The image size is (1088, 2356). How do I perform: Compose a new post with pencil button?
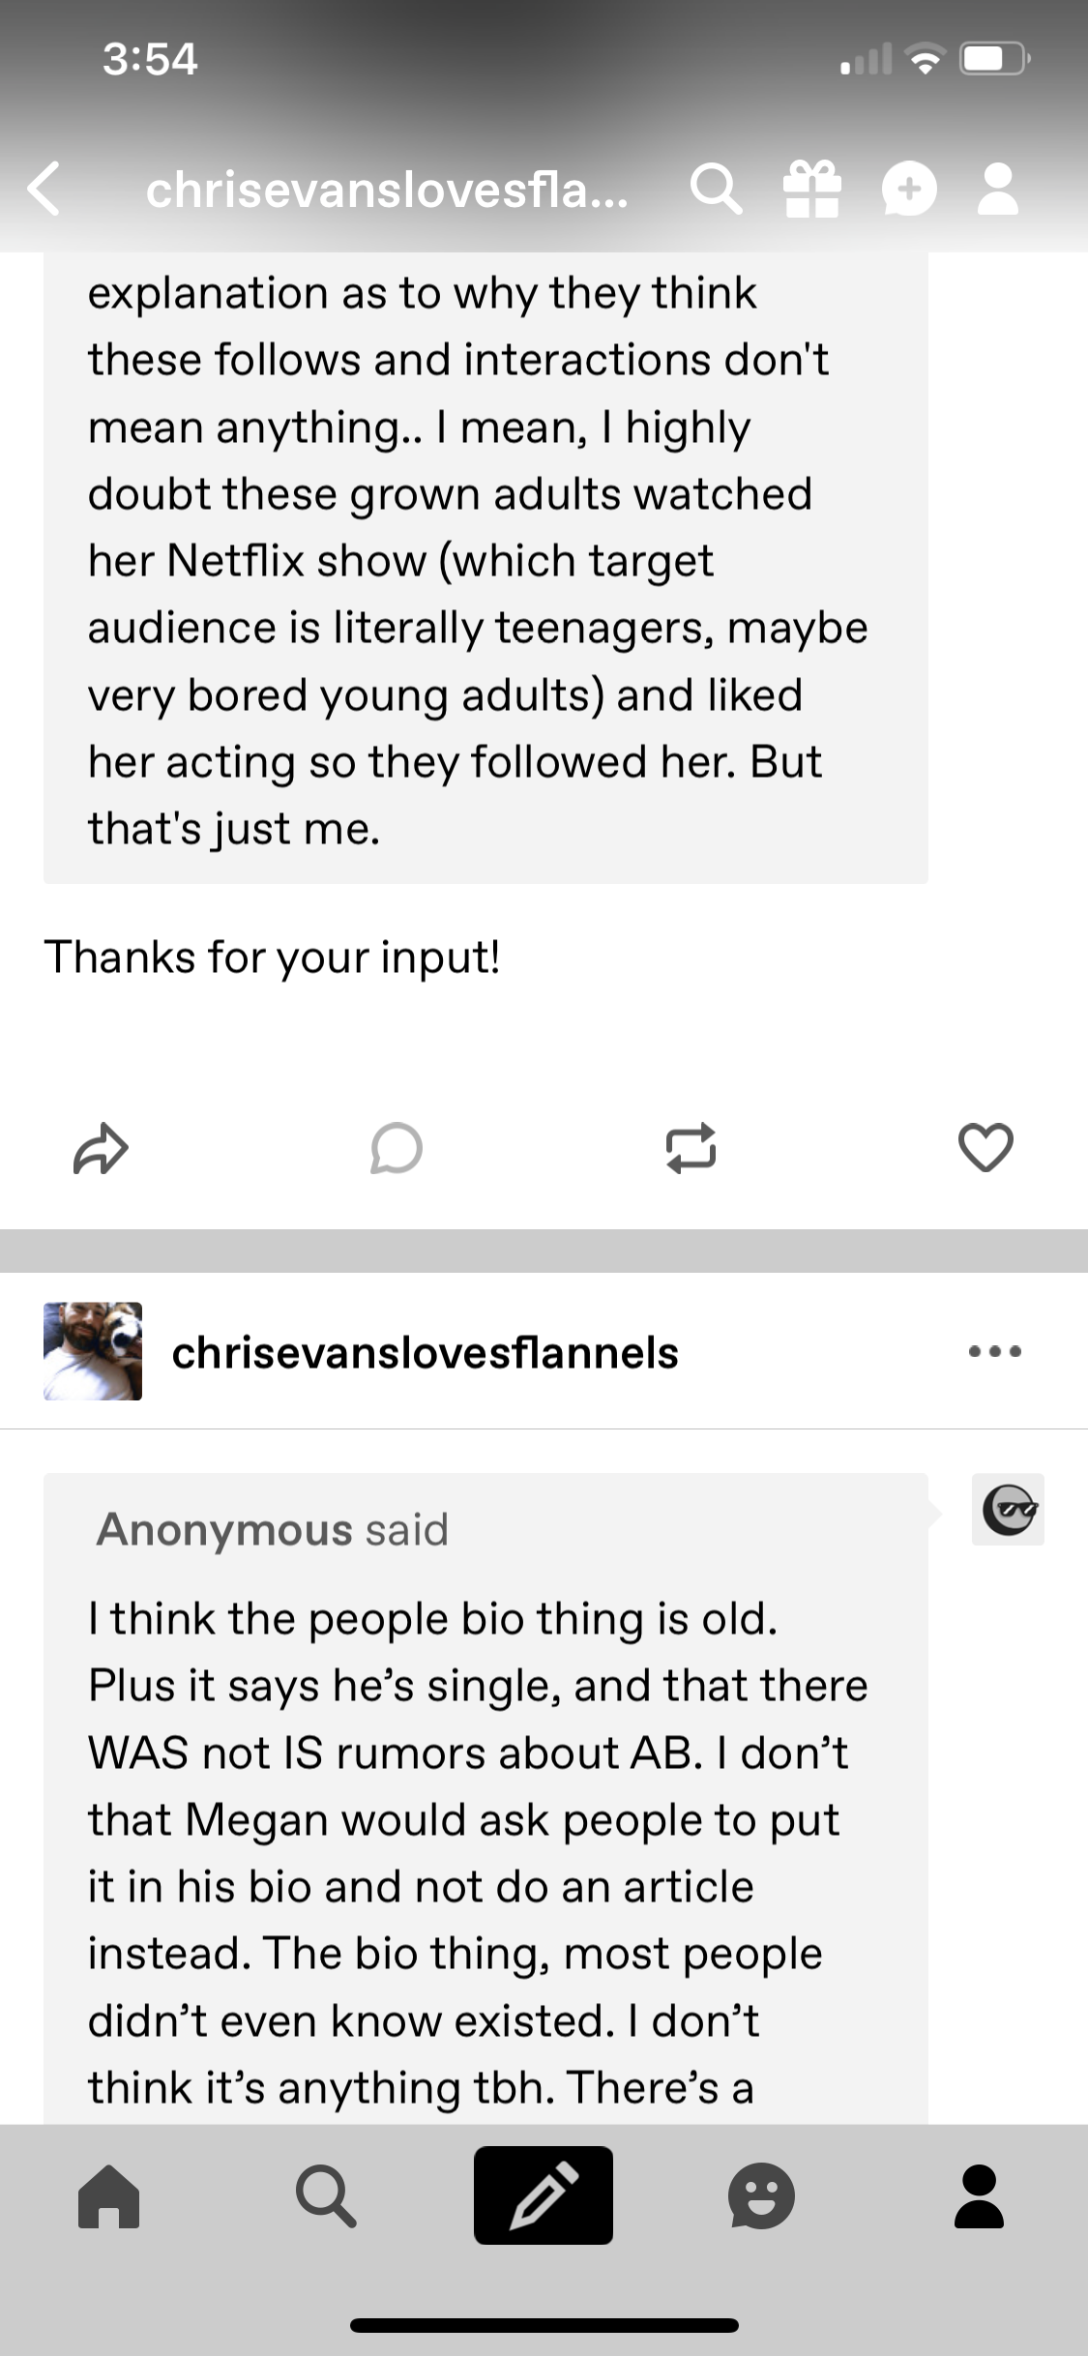pos(544,2194)
